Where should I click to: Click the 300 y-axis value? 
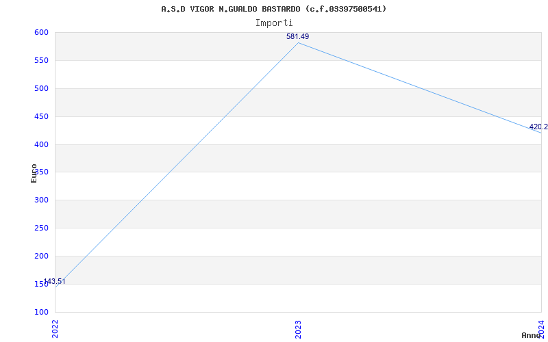[x=41, y=200]
